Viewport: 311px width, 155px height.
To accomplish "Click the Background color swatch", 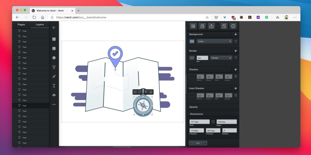I will click(192, 41).
